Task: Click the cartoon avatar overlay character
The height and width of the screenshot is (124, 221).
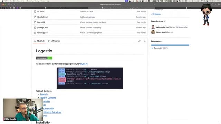Action: coord(206,15)
